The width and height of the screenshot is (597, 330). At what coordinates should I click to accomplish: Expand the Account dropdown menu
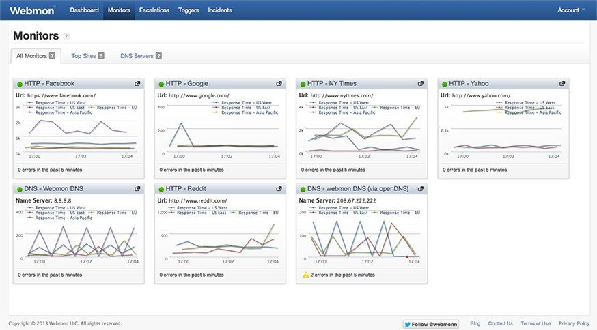(x=571, y=10)
